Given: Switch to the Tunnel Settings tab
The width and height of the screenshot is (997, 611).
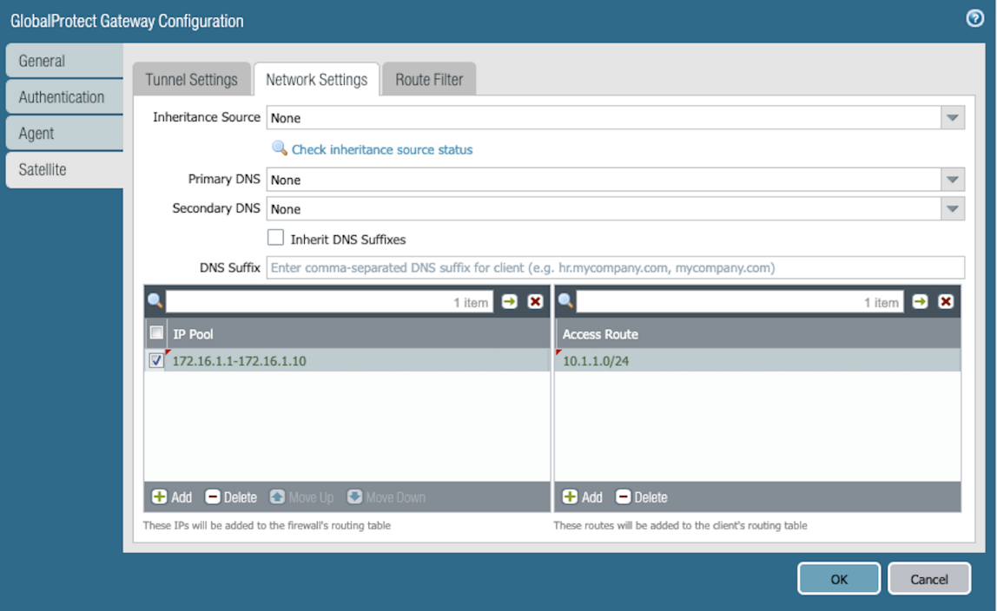Looking at the screenshot, I should 191,79.
